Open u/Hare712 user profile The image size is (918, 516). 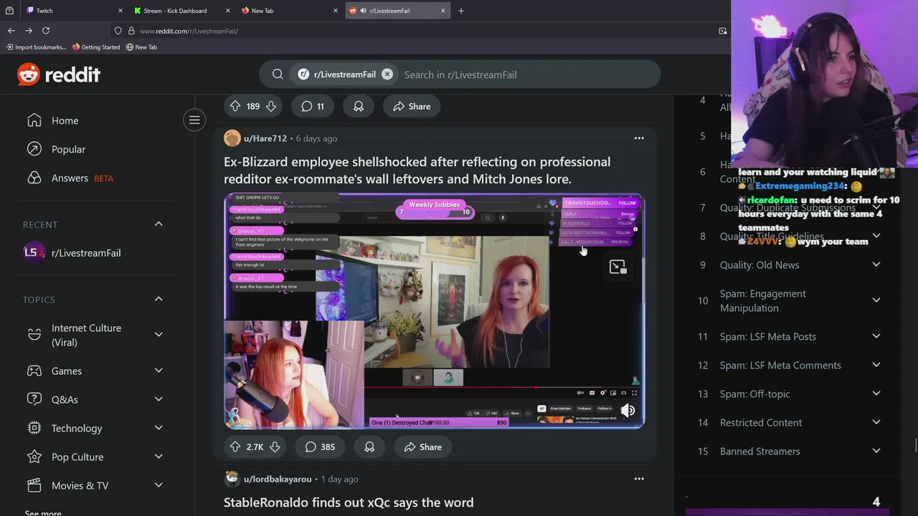pos(265,138)
